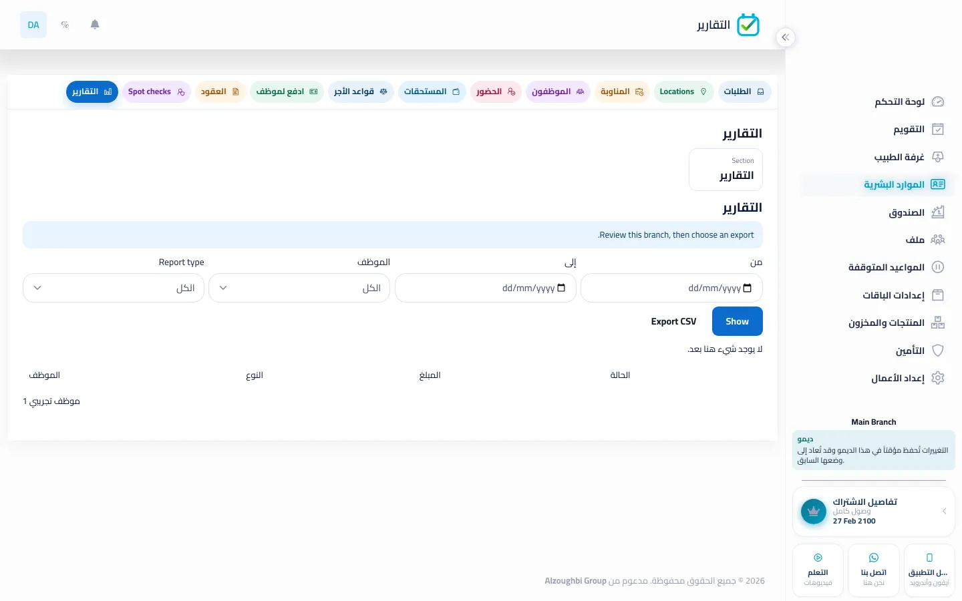Viewport: 962px width, 601px height.
Task: Expand تفاصيل الاشتراك subscription details chevron
Action: (x=944, y=512)
